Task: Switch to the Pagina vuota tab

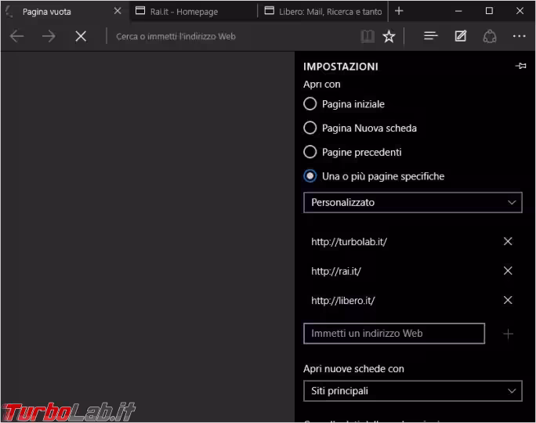Action: (x=65, y=11)
